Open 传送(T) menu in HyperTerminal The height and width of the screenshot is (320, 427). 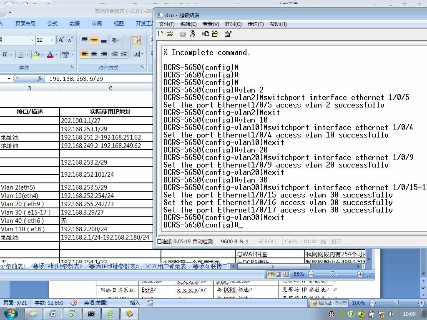pos(256,24)
